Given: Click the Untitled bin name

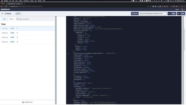Looking at the screenshot, I should pyautogui.click(x=8, y=14).
